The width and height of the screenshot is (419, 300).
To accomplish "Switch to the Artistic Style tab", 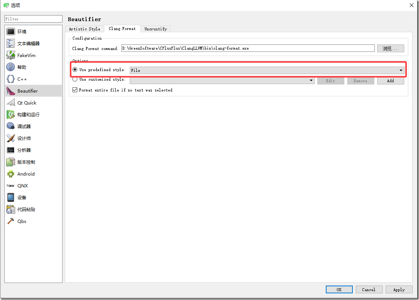I will point(84,29).
